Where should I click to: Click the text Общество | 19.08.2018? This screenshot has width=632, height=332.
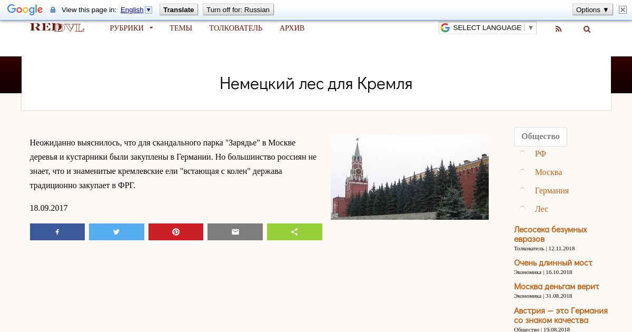[542, 329]
